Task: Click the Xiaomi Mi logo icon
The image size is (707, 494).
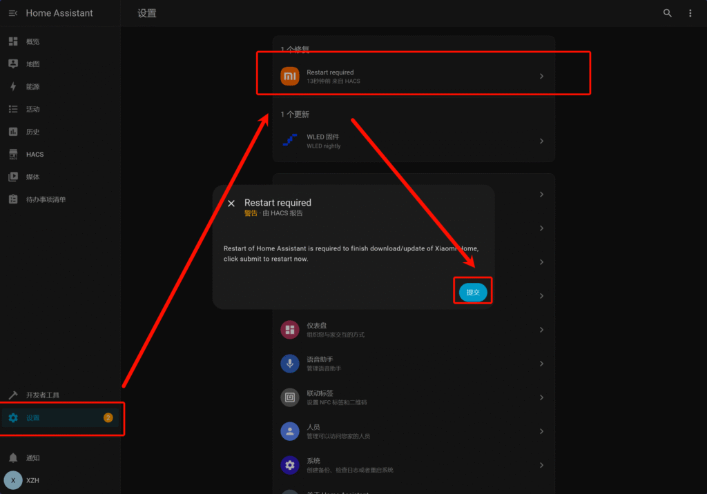Action: click(290, 76)
